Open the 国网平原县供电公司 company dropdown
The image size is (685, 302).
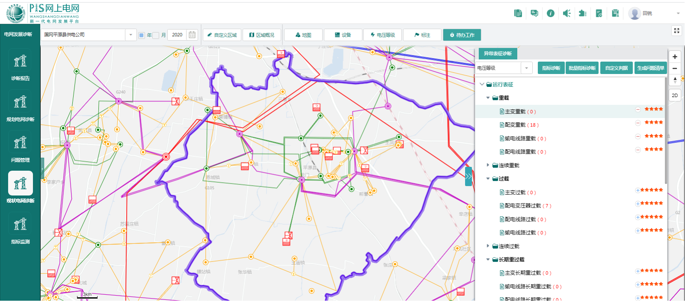point(130,35)
